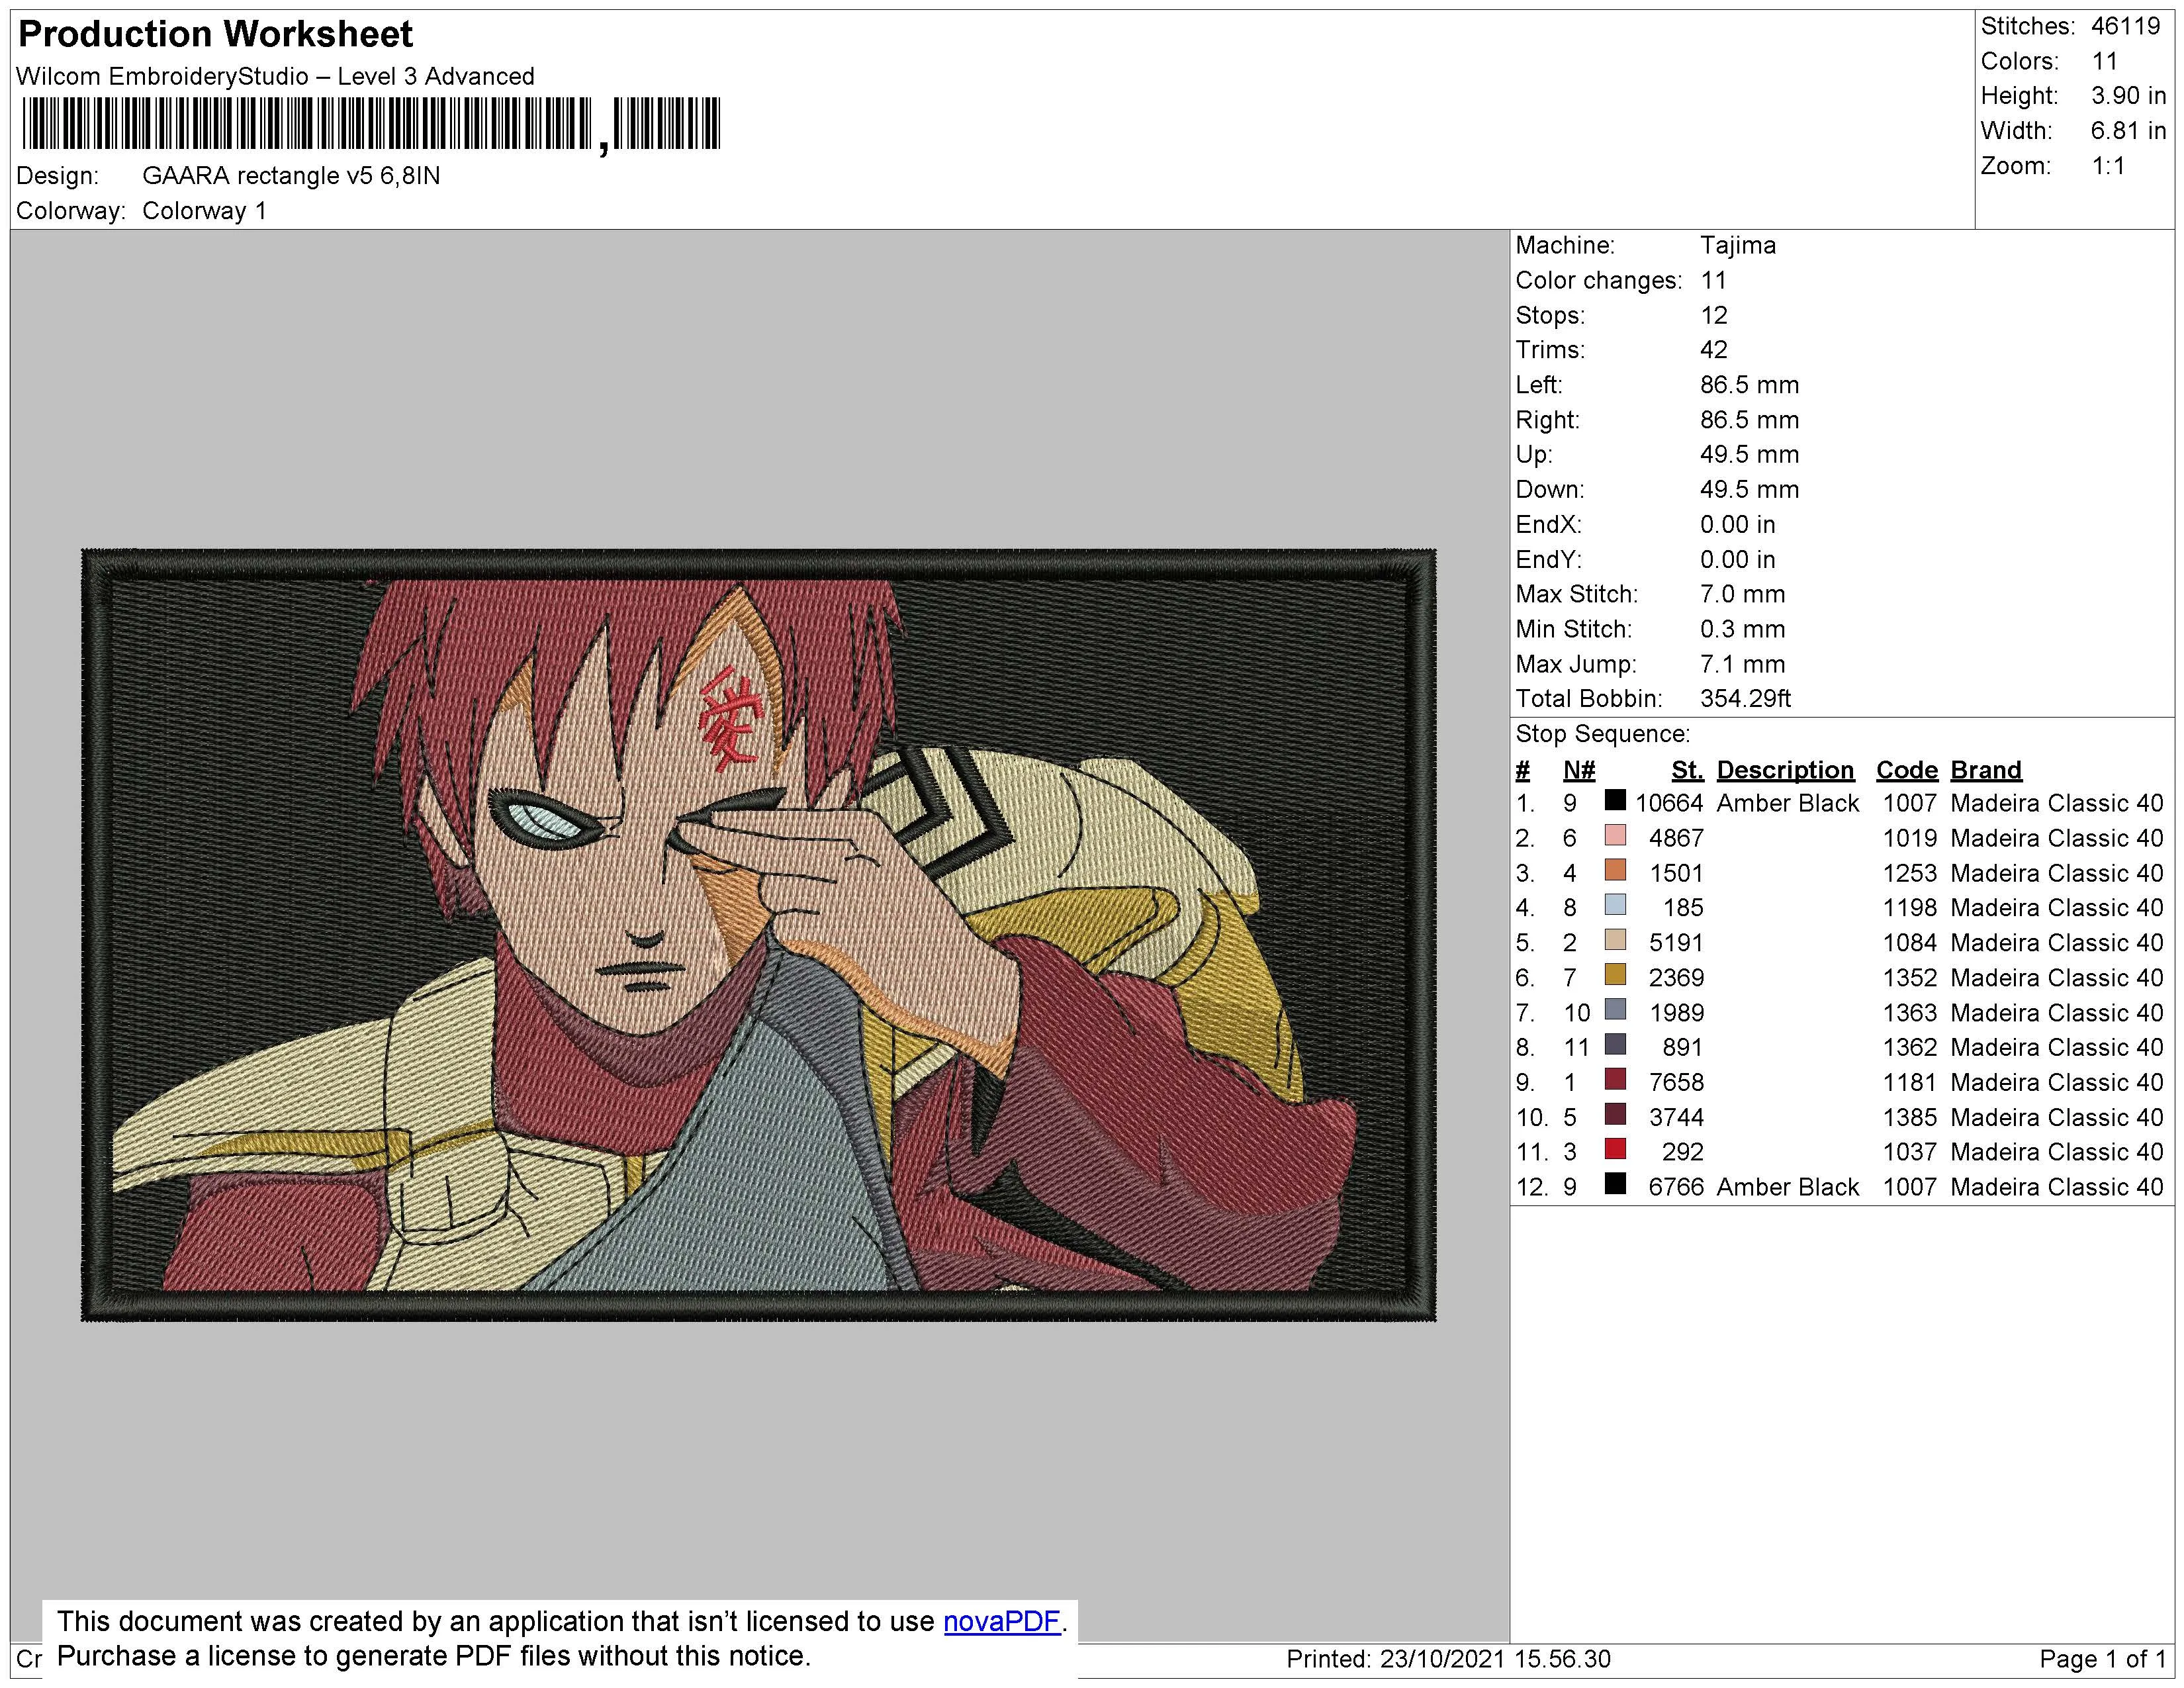Pick the light blue swatch code 1198
This screenshot has width=2184, height=1688.
tap(1614, 905)
